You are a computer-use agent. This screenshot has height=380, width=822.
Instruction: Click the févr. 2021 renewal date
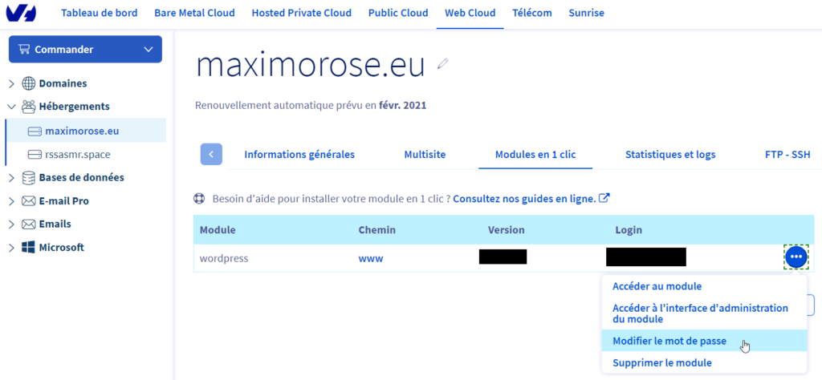coord(403,105)
